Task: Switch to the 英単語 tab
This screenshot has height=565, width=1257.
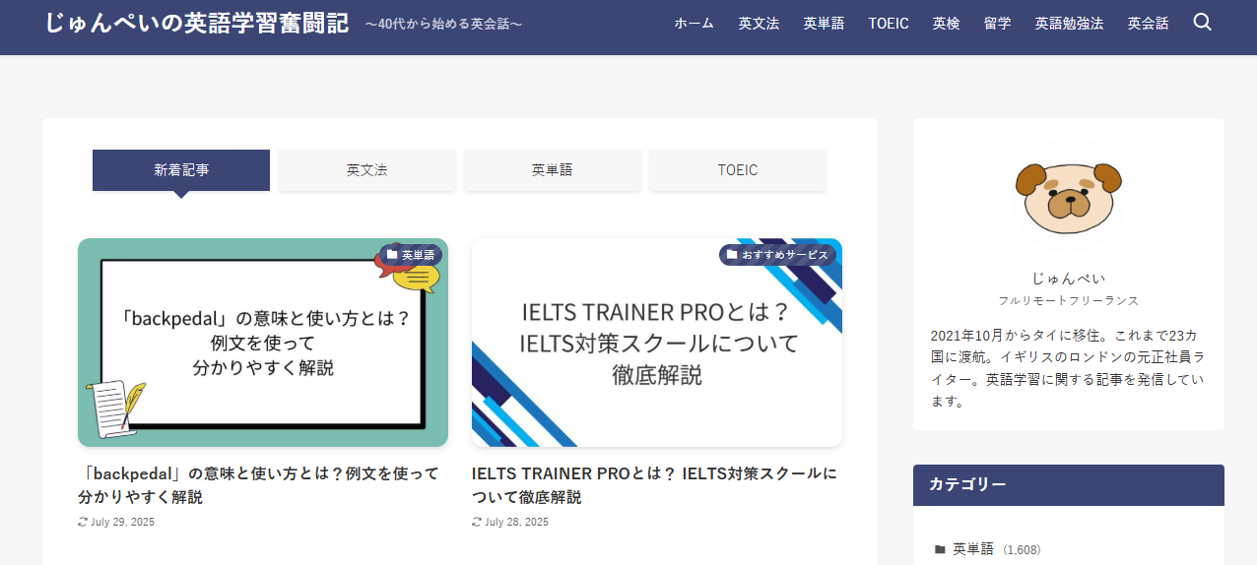Action: tap(553, 170)
